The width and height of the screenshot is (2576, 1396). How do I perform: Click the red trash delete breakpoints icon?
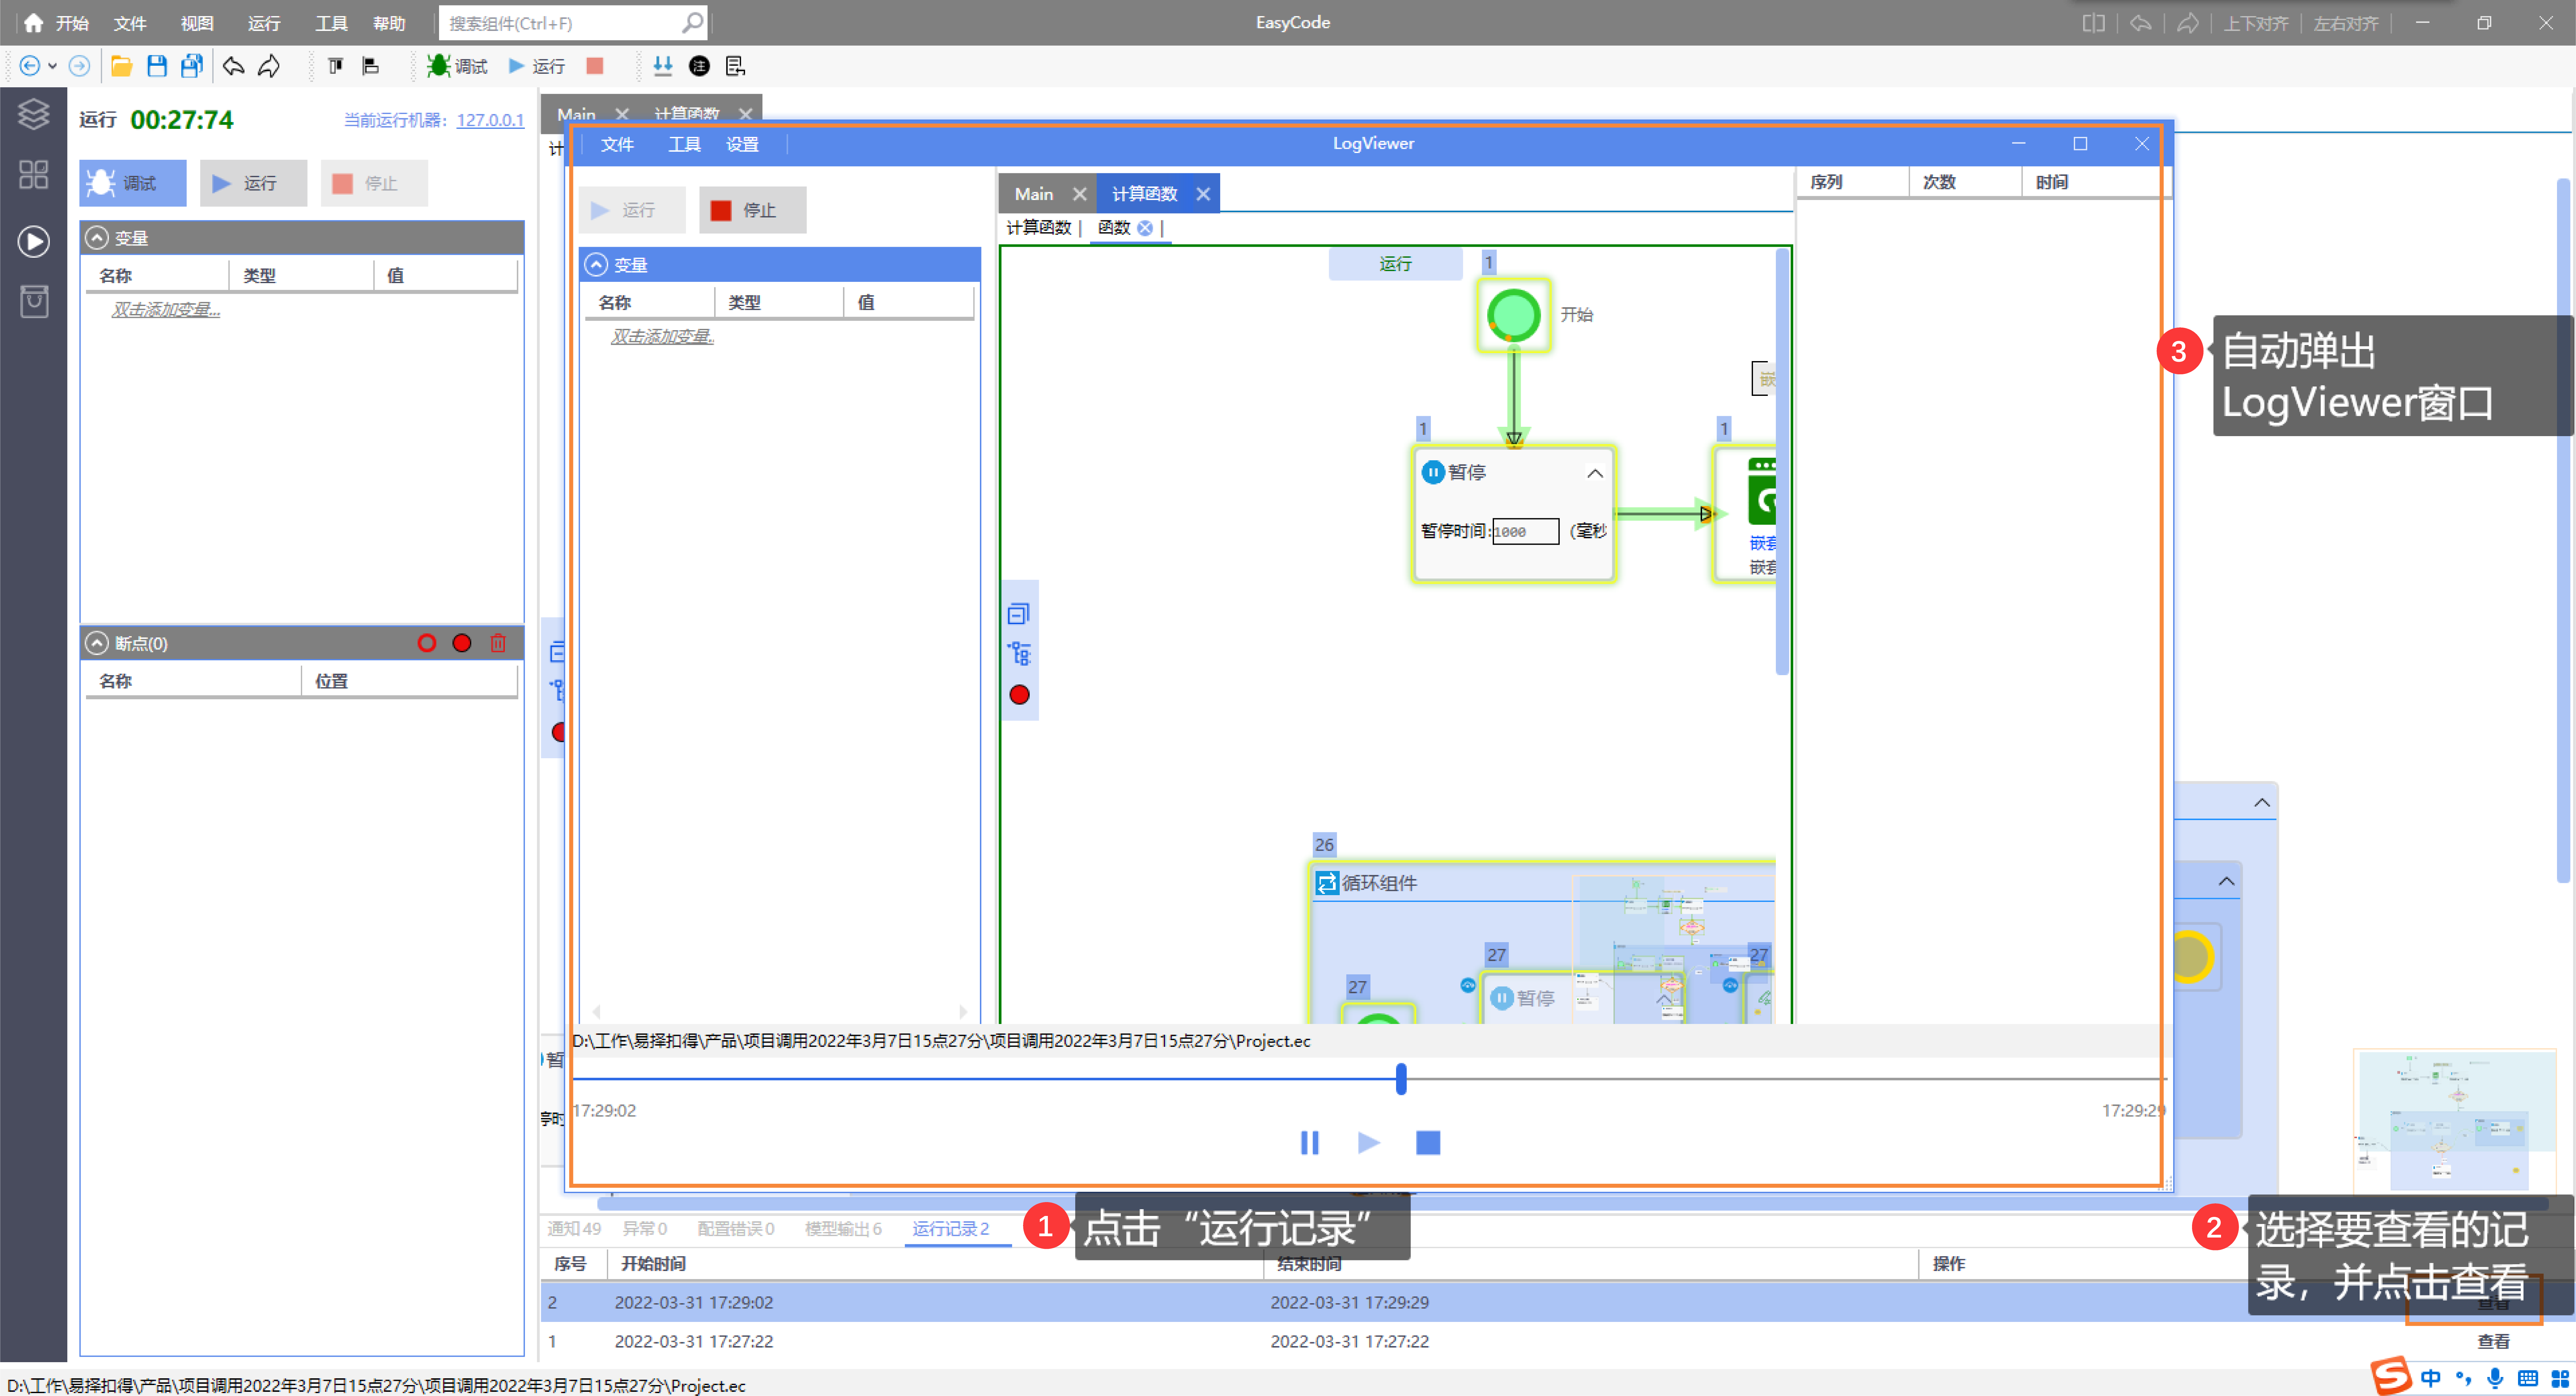click(x=498, y=643)
